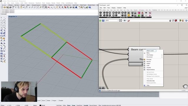The width and height of the screenshot is (188, 106).
Task: Click the blue Help question icon in Rhino toolbar
Action: pyautogui.click(x=90, y=7)
